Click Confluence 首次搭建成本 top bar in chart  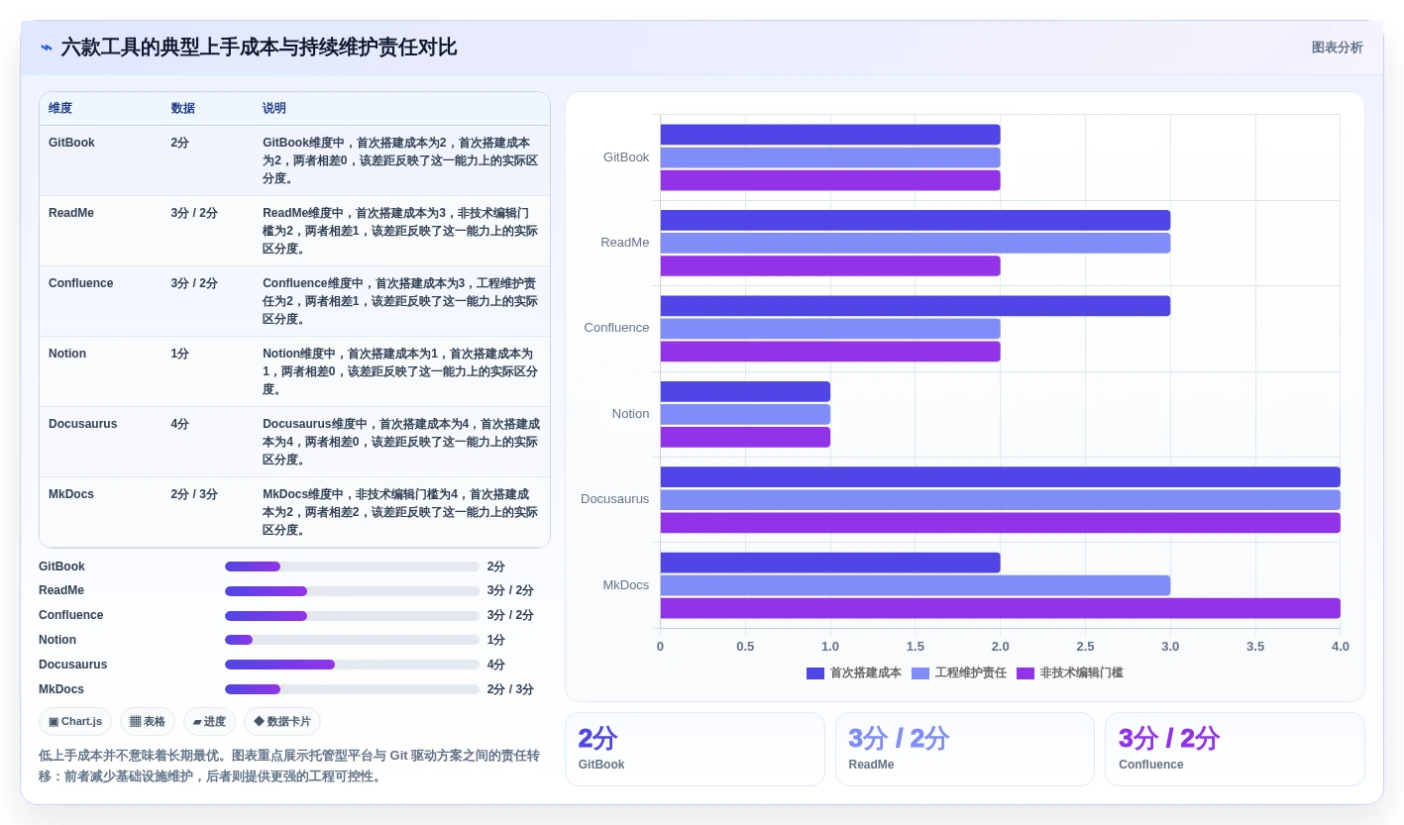click(x=916, y=306)
